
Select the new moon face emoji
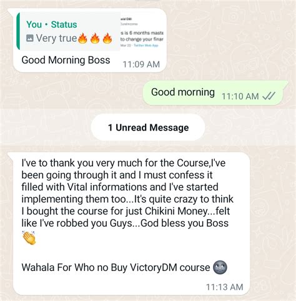pyautogui.click(x=220, y=267)
